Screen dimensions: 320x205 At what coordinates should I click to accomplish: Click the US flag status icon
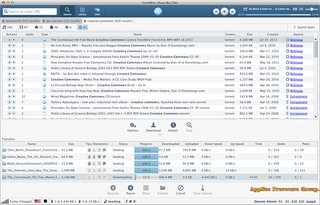[x=37, y=201]
